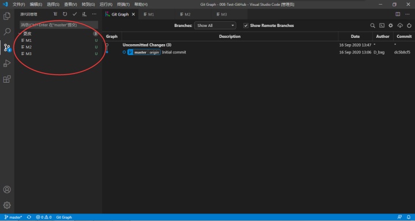Commit changes with the checkmark icon
This screenshot has width=415, height=221.
click(x=74, y=14)
